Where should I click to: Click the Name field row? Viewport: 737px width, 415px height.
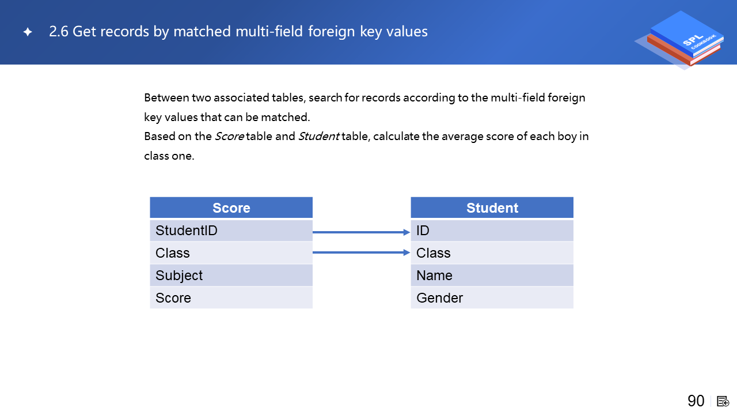(492, 276)
